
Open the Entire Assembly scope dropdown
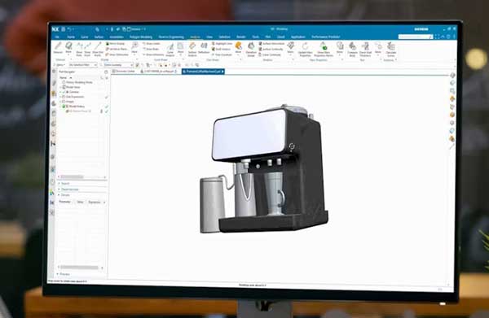click(x=118, y=65)
